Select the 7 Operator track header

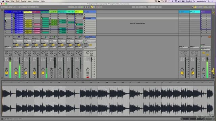pos(62,12)
